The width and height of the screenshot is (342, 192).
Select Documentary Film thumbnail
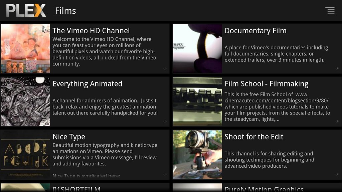pos(197,49)
